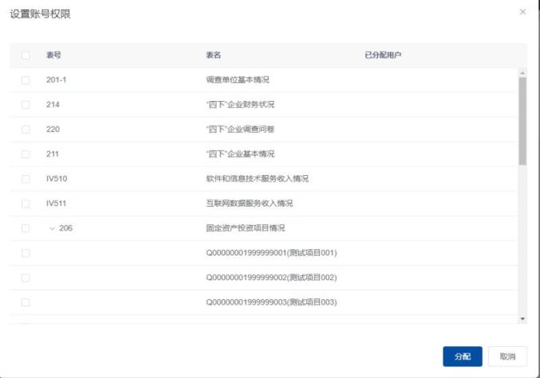Image resolution: width=540 pixels, height=378 pixels.
Task: Click the scrollbar up arrow
Action: [x=522, y=72]
